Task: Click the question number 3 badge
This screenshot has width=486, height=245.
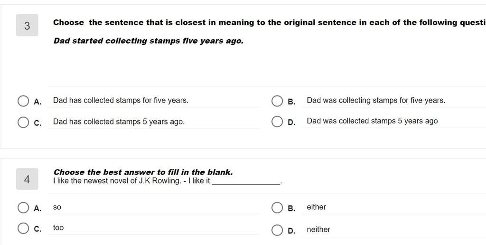Action: pyautogui.click(x=27, y=25)
